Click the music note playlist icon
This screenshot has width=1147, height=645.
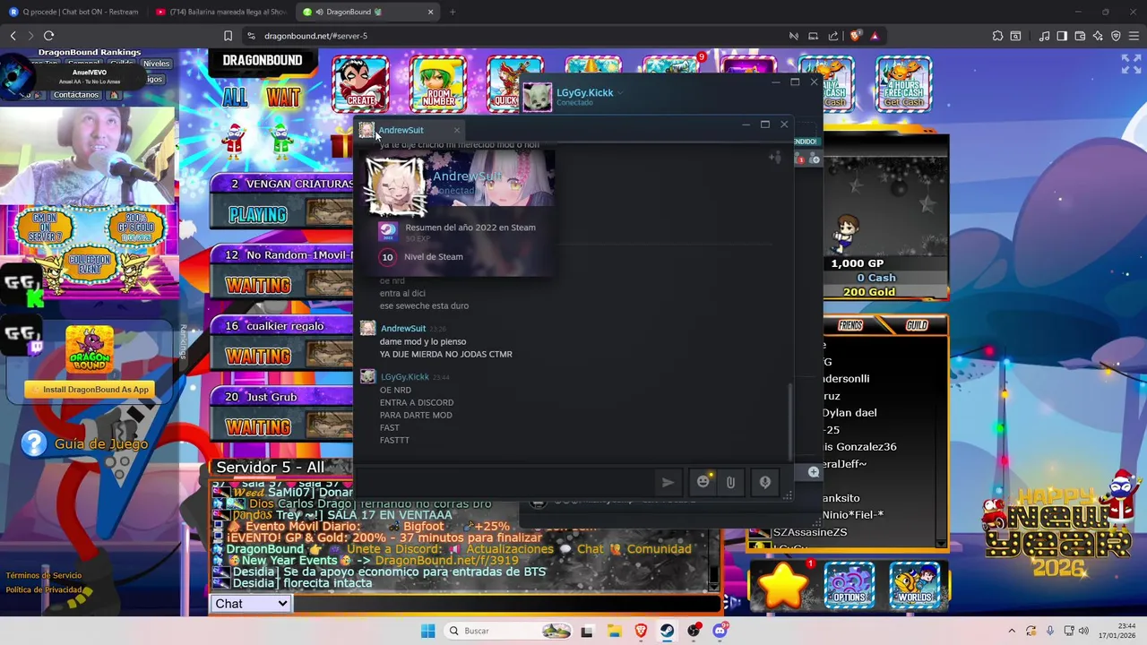1044,36
